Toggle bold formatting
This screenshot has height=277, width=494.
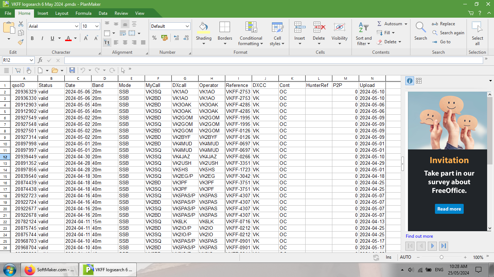(32, 39)
